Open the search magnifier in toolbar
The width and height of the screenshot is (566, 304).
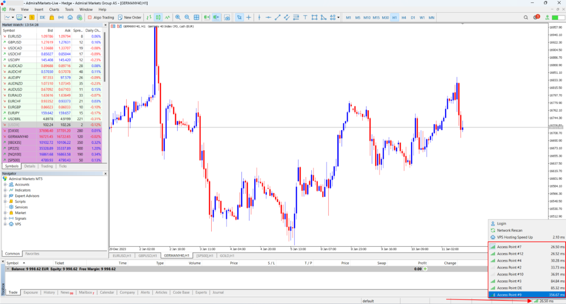tap(526, 17)
